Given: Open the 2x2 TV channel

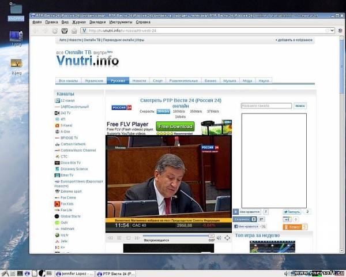Looking at the screenshot, I should pyautogui.click(x=66, y=113).
